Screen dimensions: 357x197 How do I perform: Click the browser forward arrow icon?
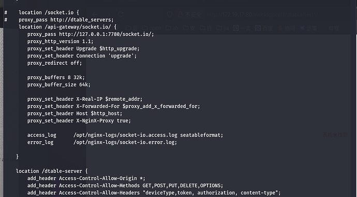[x=108, y=14]
